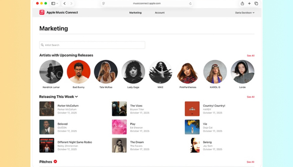Switch to the Account tab
This screenshot has height=167, width=293.
pyautogui.click(x=160, y=13)
